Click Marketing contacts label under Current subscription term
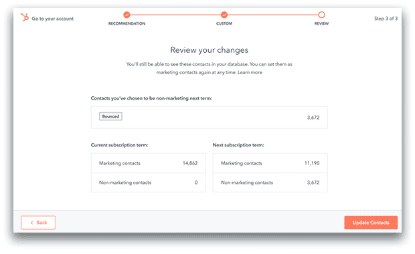415x254 pixels. coord(120,163)
